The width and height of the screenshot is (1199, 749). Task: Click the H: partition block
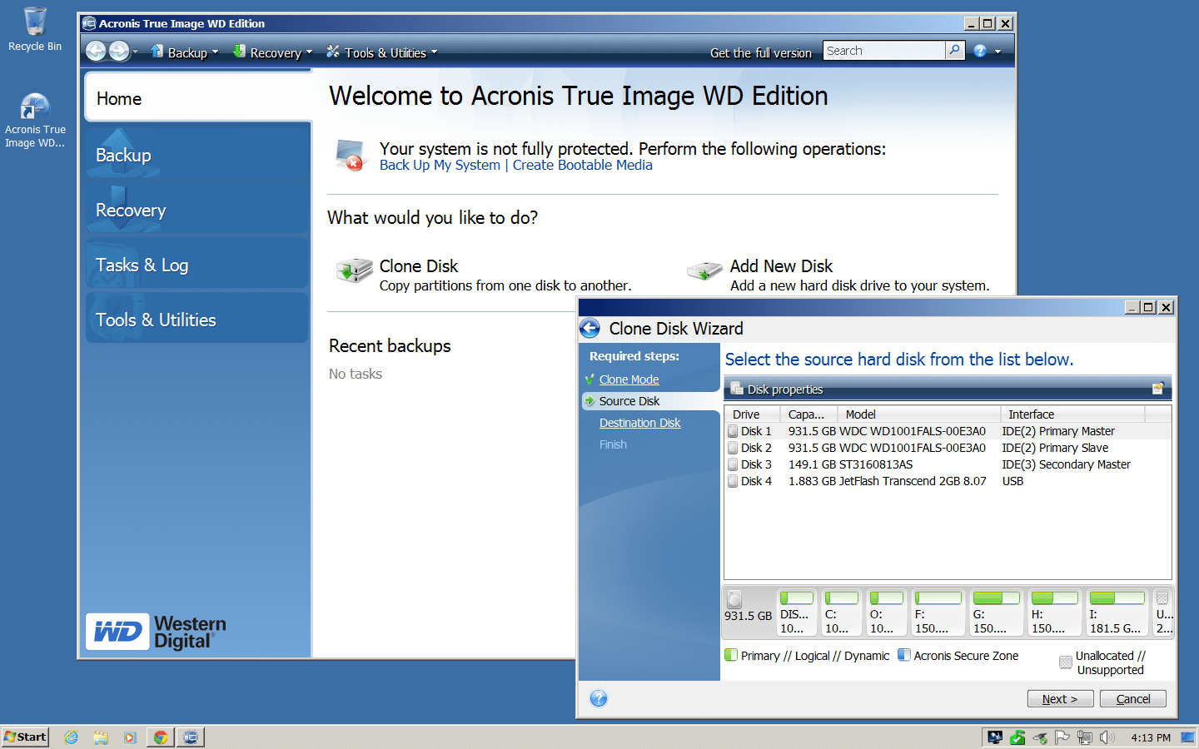point(1054,613)
